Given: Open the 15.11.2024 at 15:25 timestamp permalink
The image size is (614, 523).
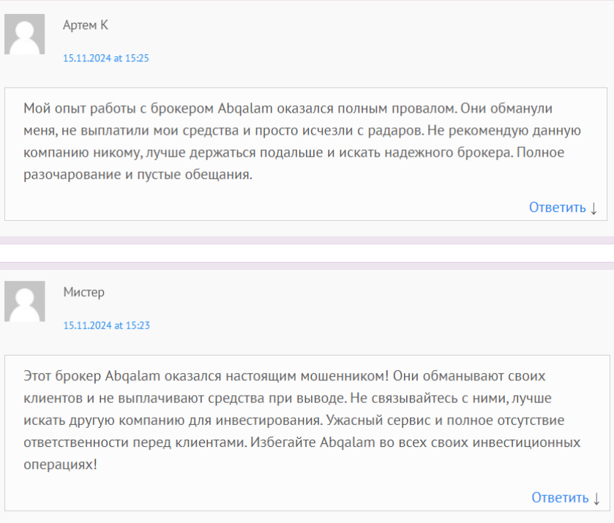Looking at the screenshot, I should [106, 58].
